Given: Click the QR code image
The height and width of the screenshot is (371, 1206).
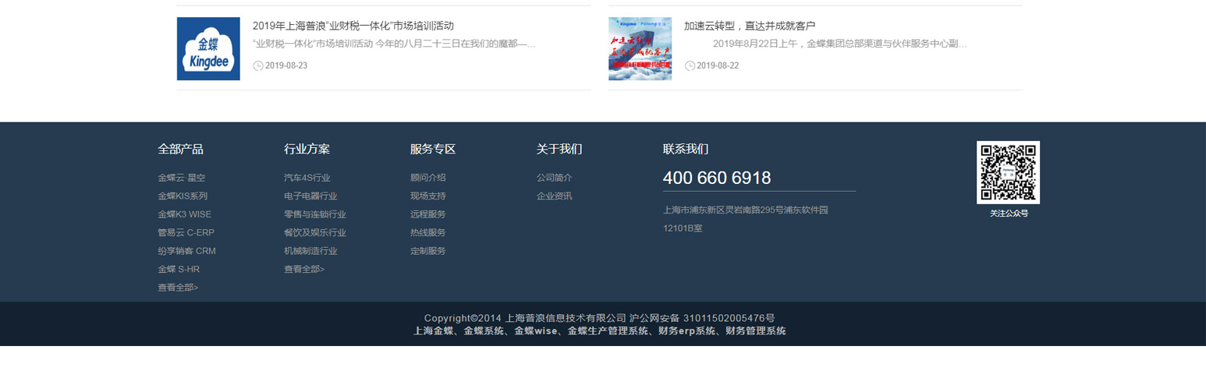Looking at the screenshot, I should (x=1008, y=172).
